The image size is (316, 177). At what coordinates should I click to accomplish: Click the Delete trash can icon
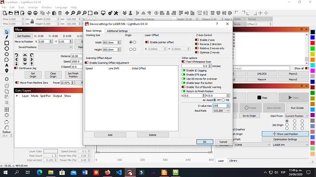60,13
